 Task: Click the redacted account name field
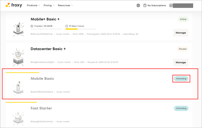coord(183,6)
